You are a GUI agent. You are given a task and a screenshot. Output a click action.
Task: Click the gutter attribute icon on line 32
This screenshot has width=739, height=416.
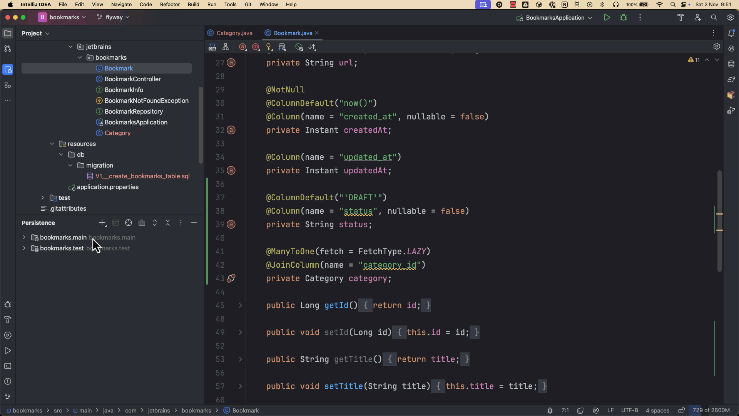(231, 130)
